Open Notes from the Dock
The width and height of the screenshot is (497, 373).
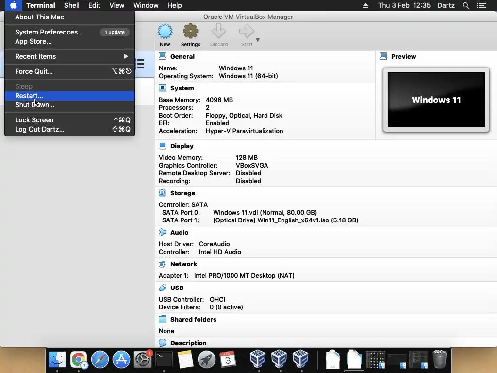coord(185,359)
